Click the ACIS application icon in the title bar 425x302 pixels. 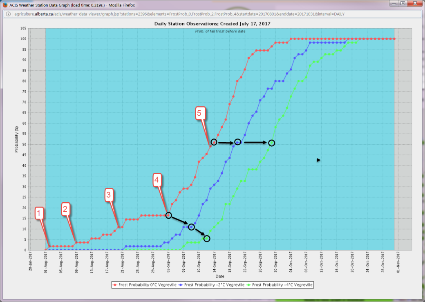pos(4,4)
